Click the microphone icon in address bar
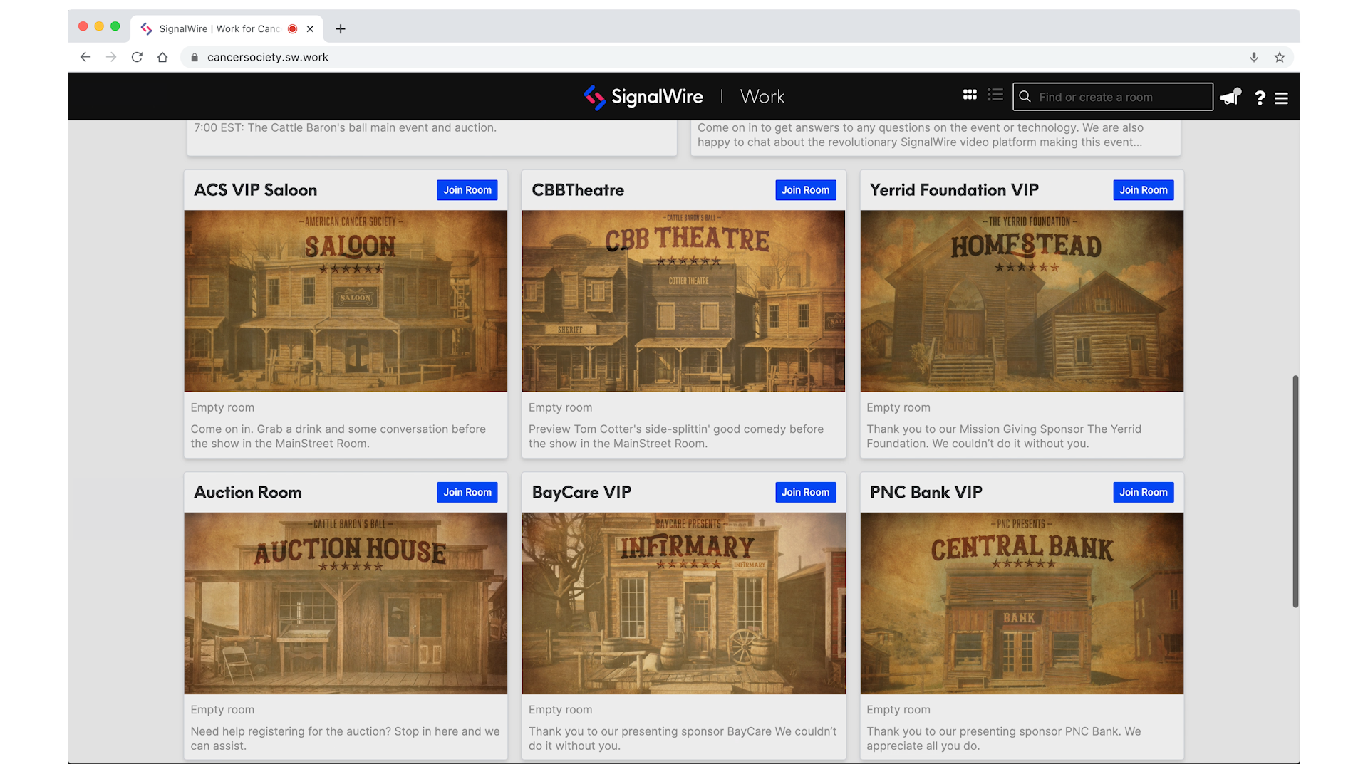 pos(1254,57)
